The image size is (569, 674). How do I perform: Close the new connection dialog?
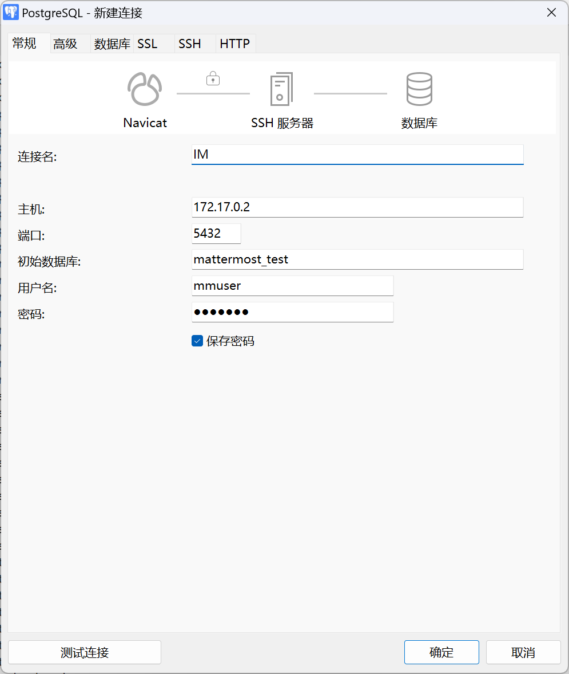click(551, 13)
